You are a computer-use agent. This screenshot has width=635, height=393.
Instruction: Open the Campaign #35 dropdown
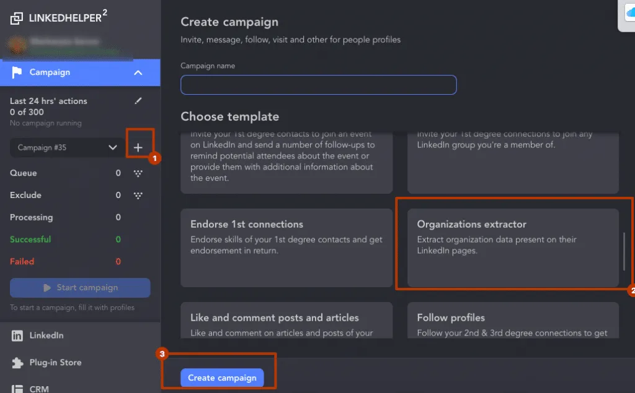(67, 147)
